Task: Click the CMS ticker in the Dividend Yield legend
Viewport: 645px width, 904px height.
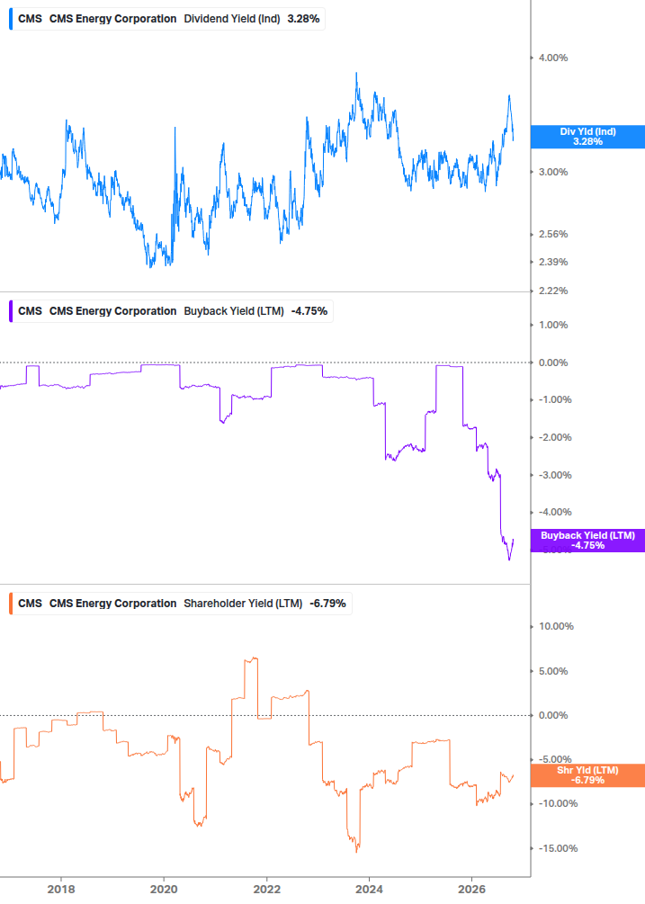Action: pos(30,19)
